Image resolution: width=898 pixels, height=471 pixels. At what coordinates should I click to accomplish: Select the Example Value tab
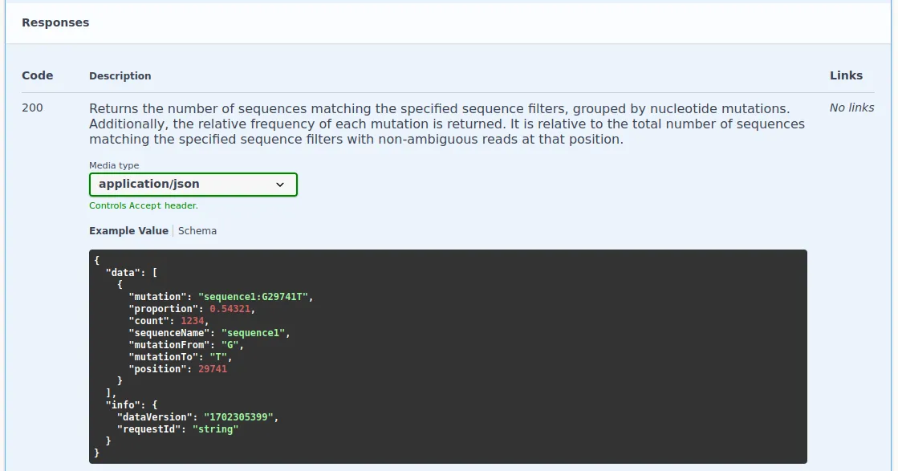(128, 231)
